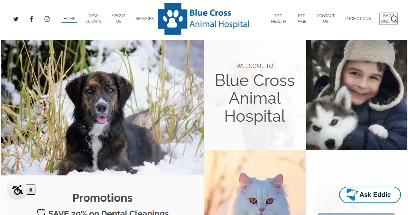Open the Instagram social icon
Image resolution: width=408 pixels, height=215 pixels.
[x=47, y=19]
